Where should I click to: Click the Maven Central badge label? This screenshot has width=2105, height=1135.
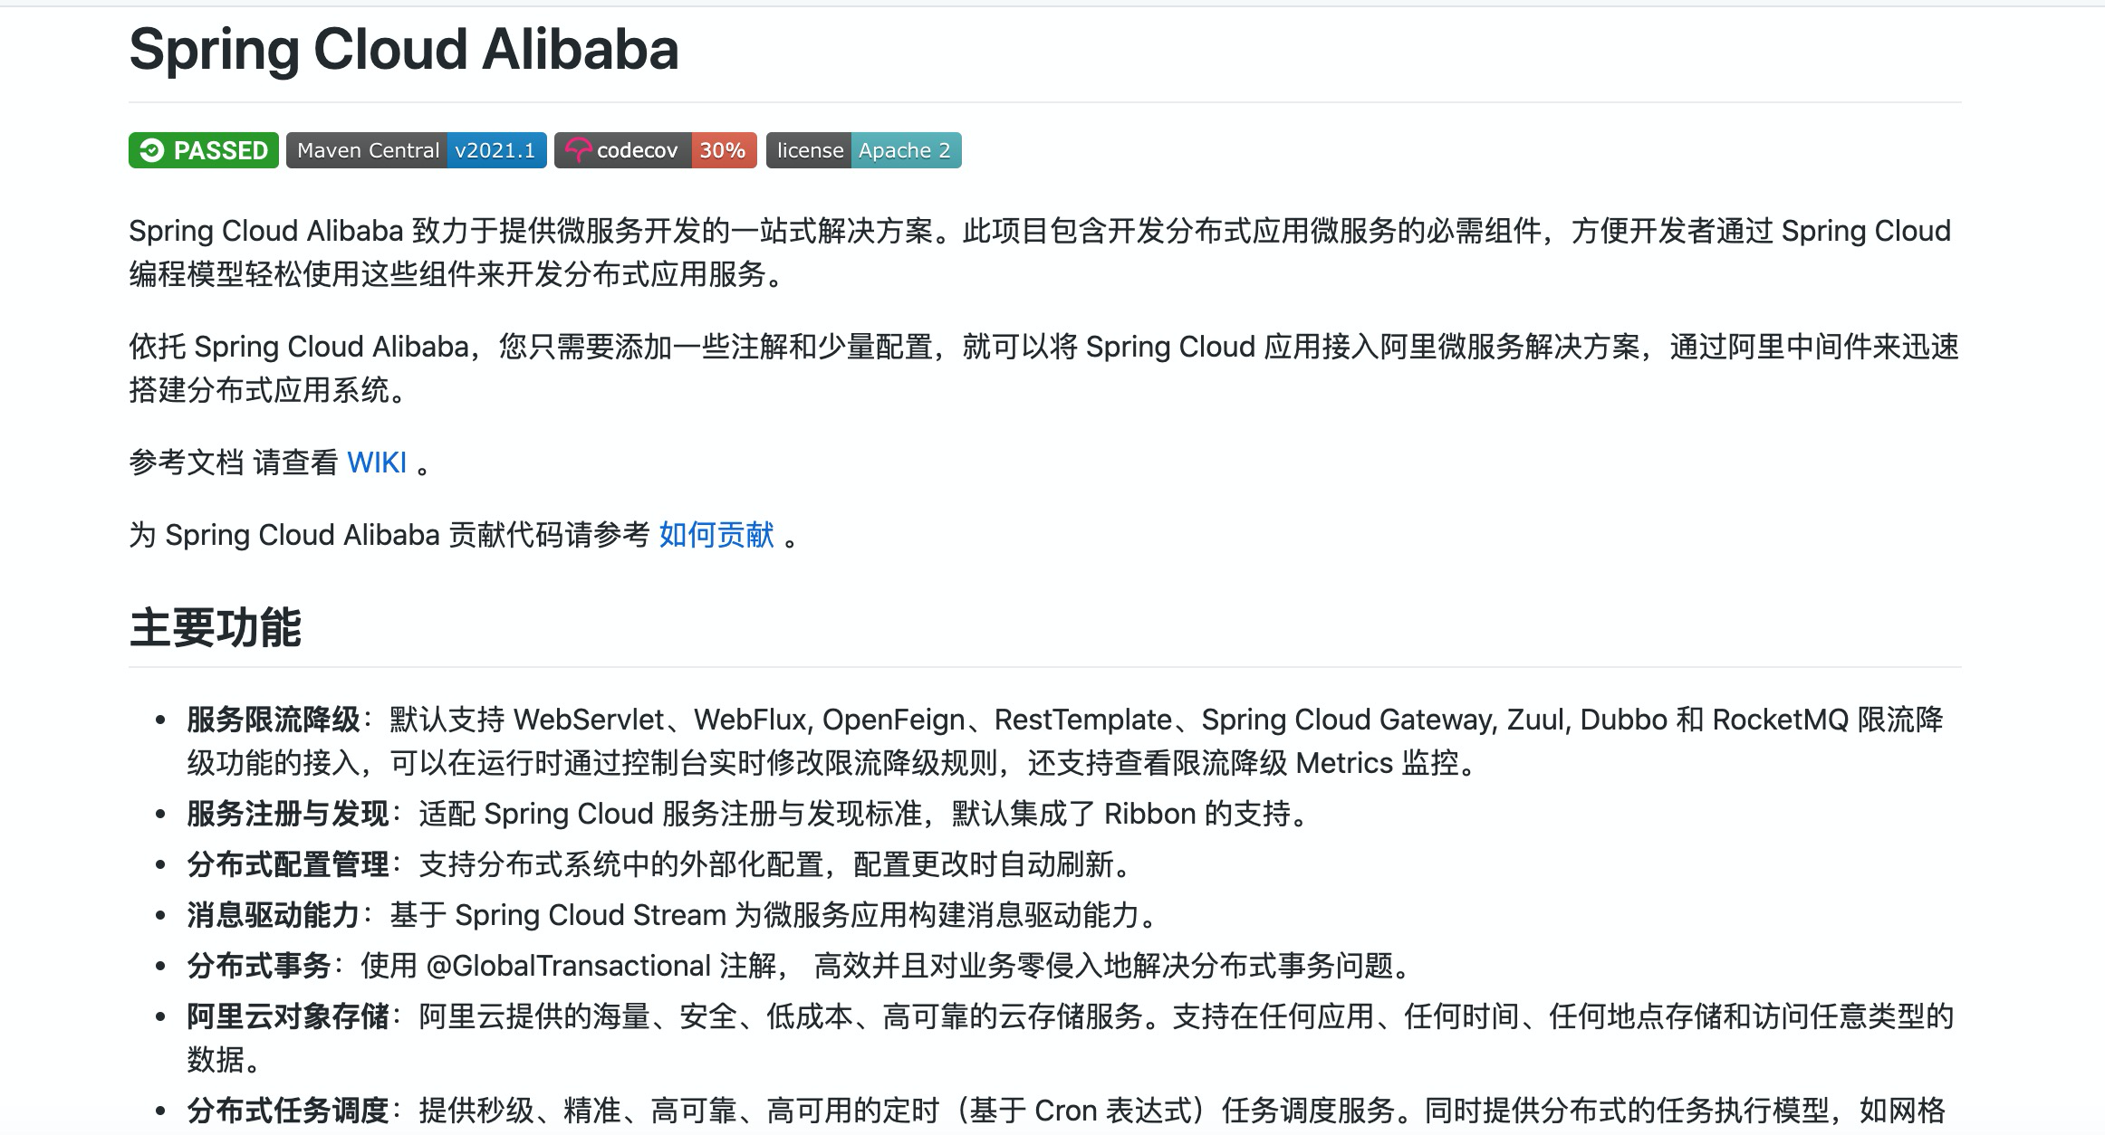[367, 150]
